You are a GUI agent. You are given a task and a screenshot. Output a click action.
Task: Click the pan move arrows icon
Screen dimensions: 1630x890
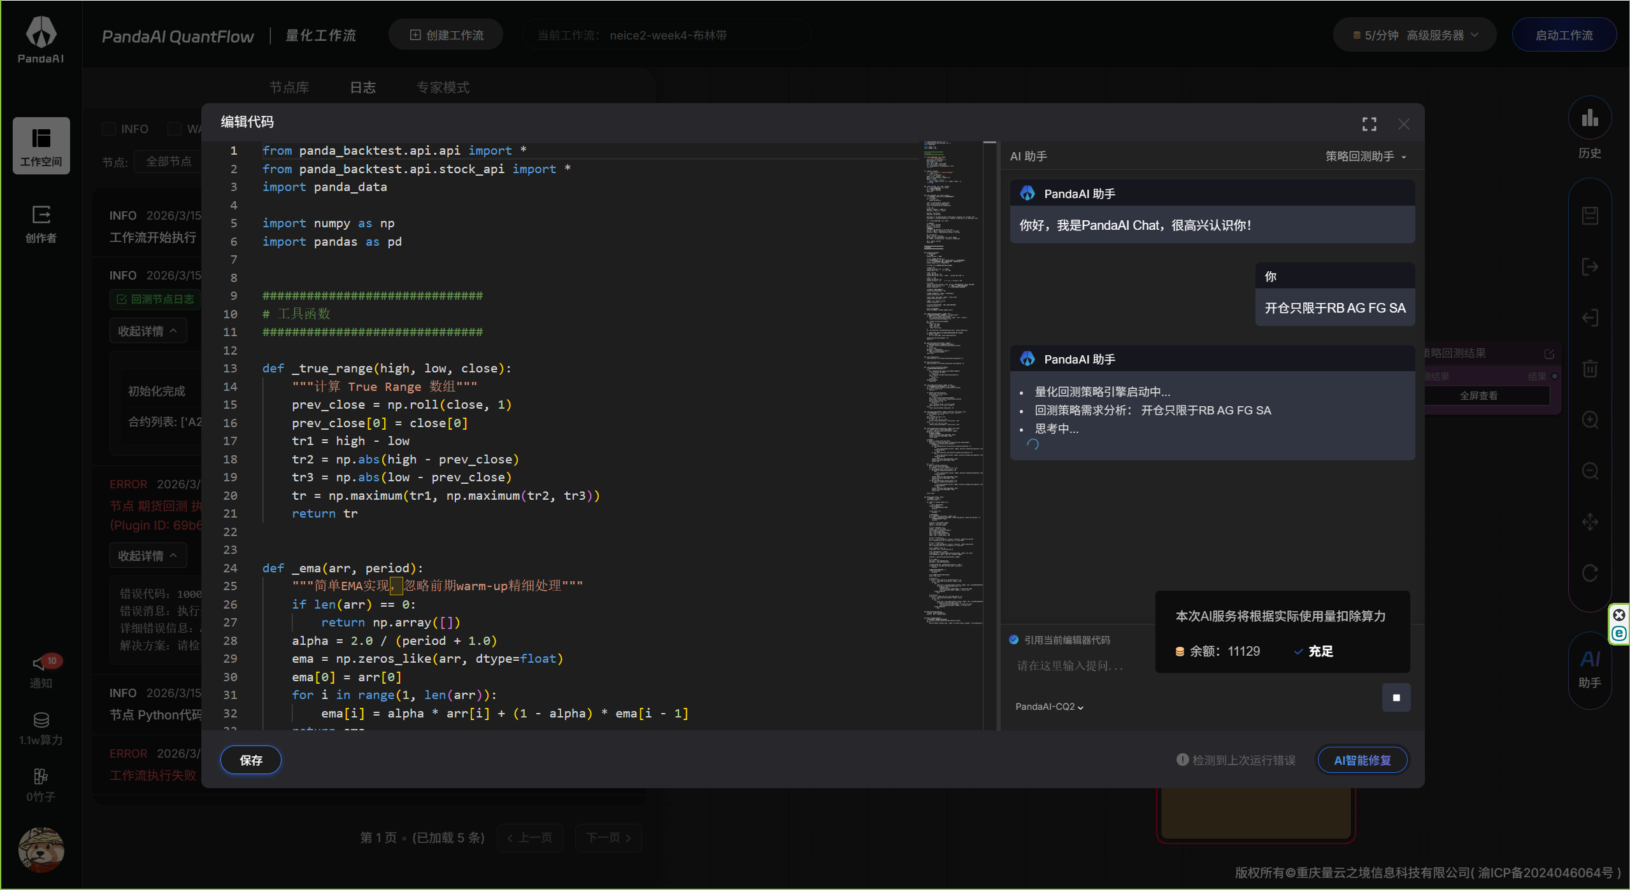tap(1590, 522)
